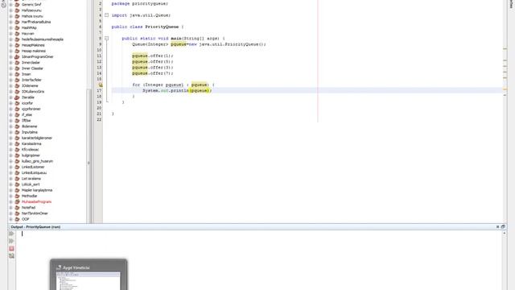
Task: Expand the Karsilastirma project node
Action: (x=10, y=143)
